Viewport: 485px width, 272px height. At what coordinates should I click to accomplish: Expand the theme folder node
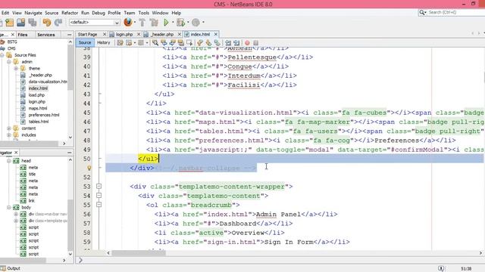[x=16, y=69]
